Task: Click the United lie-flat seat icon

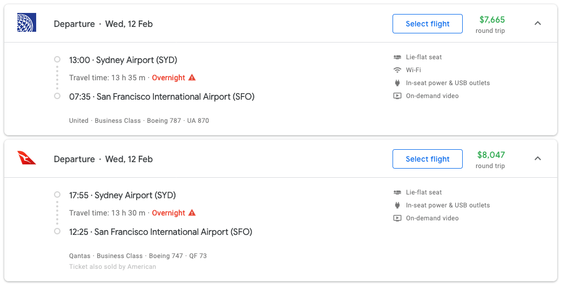Action: point(397,57)
